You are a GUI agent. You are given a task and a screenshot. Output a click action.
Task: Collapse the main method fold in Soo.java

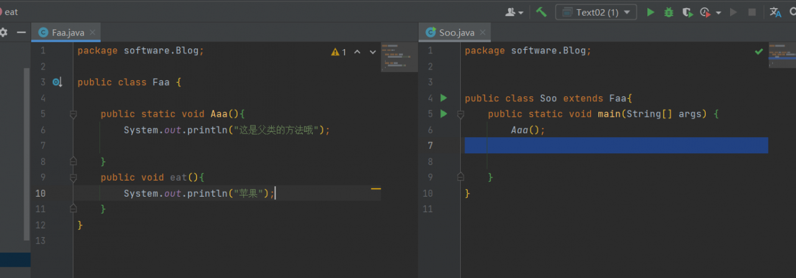coord(461,114)
